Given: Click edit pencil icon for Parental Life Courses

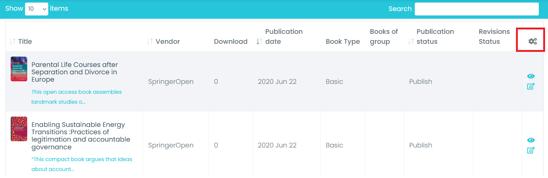Looking at the screenshot, I should (x=531, y=86).
